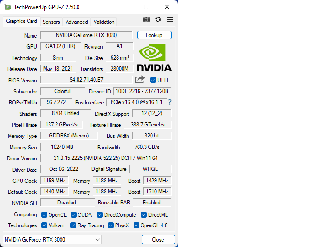The width and height of the screenshot is (329, 247).
Task: Click the Shaders field 8704 Unified
Action: pyautogui.click(x=66, y=113)
